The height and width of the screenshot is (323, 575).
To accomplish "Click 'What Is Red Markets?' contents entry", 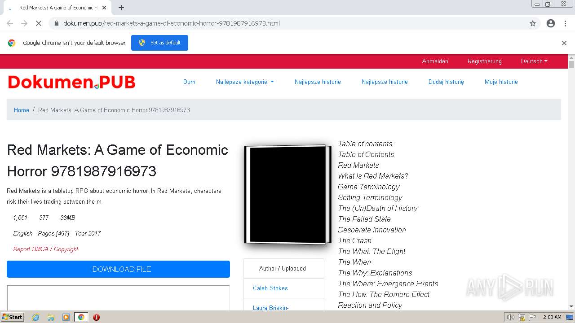I will coord(373,176).
